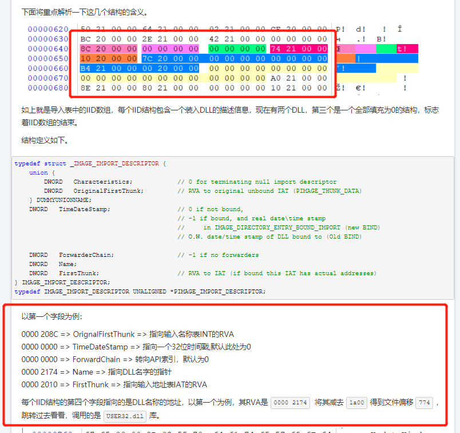Click the 'ForwardChain' explanation line
The height and width of the screenshot is (433, 460).
[x=115, y=359]
